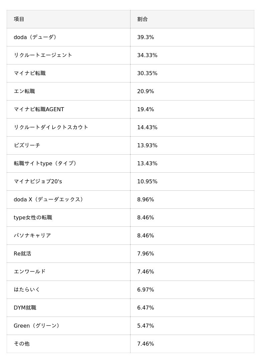
Task: Click the リクルートエージェント row label
Action: tap(43, 55)
